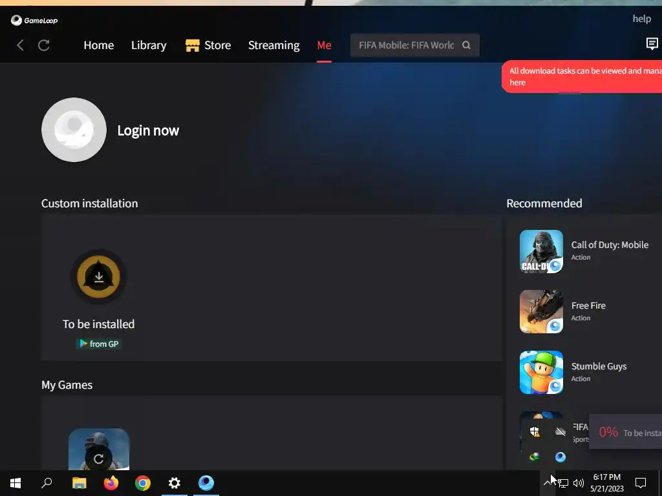The height and width of the screenshot is (496, 662).
Task: Switch to the Library tab
Action: 149,45
